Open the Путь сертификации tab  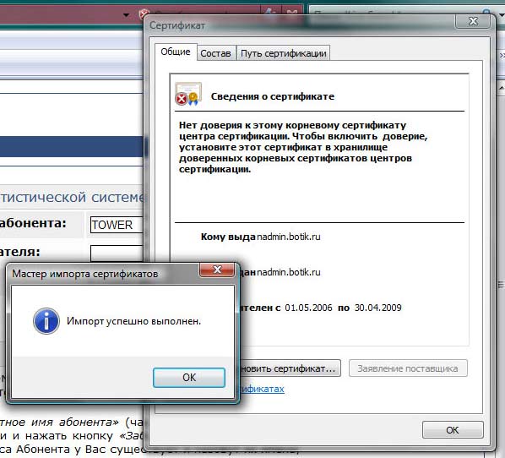[x=284, y=53]
